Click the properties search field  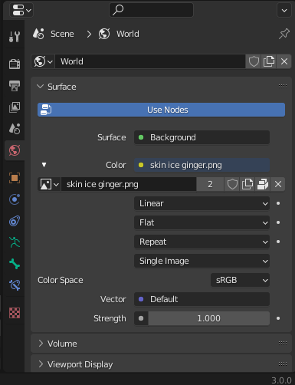[x=151, y=10]
